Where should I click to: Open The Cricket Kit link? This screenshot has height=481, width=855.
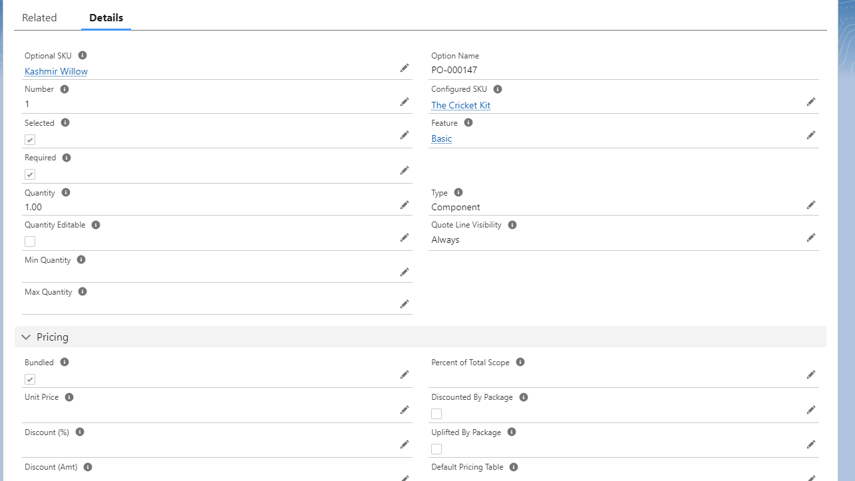coord(460,105)
